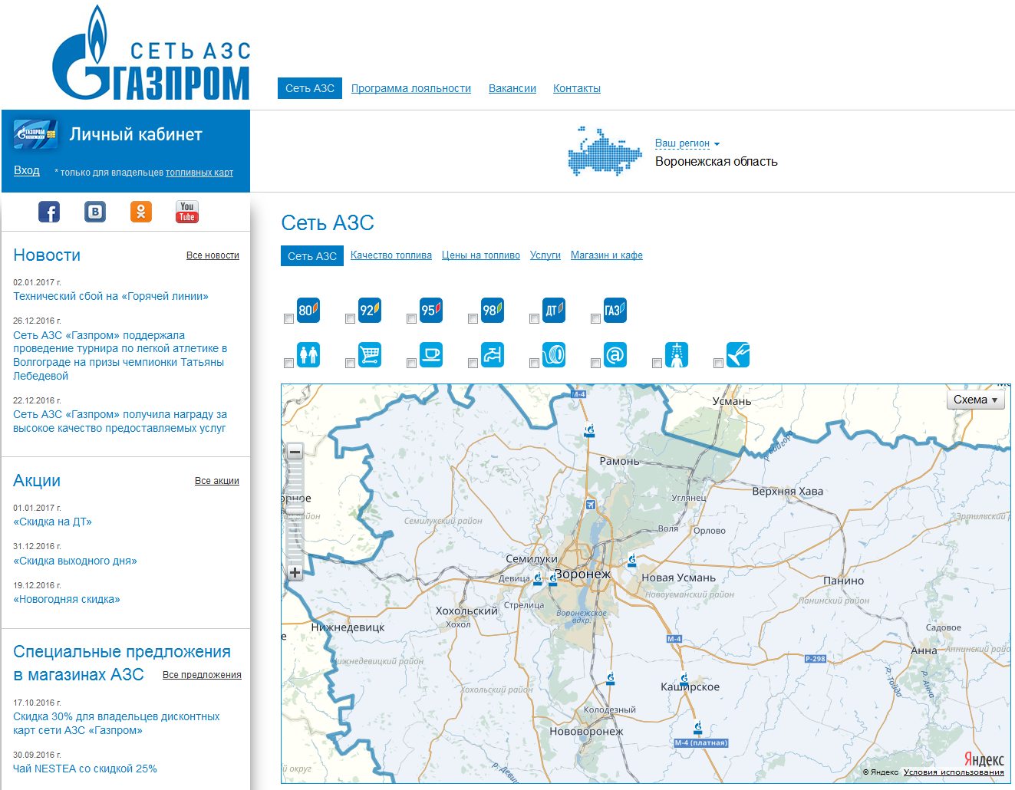
Task: Click the restroom service icon
Action: point(308,354)
